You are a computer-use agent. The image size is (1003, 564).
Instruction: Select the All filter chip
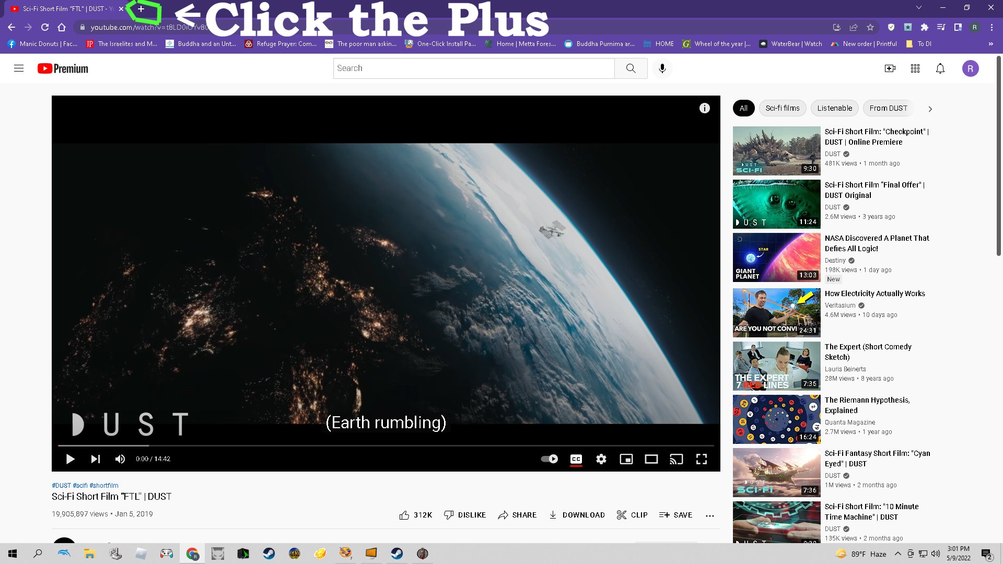tap(743, 108)
